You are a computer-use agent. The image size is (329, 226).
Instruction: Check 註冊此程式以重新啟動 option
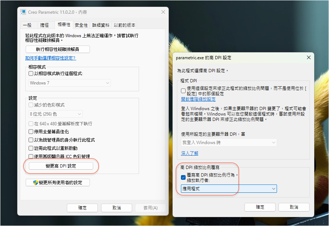click(31, 148)
